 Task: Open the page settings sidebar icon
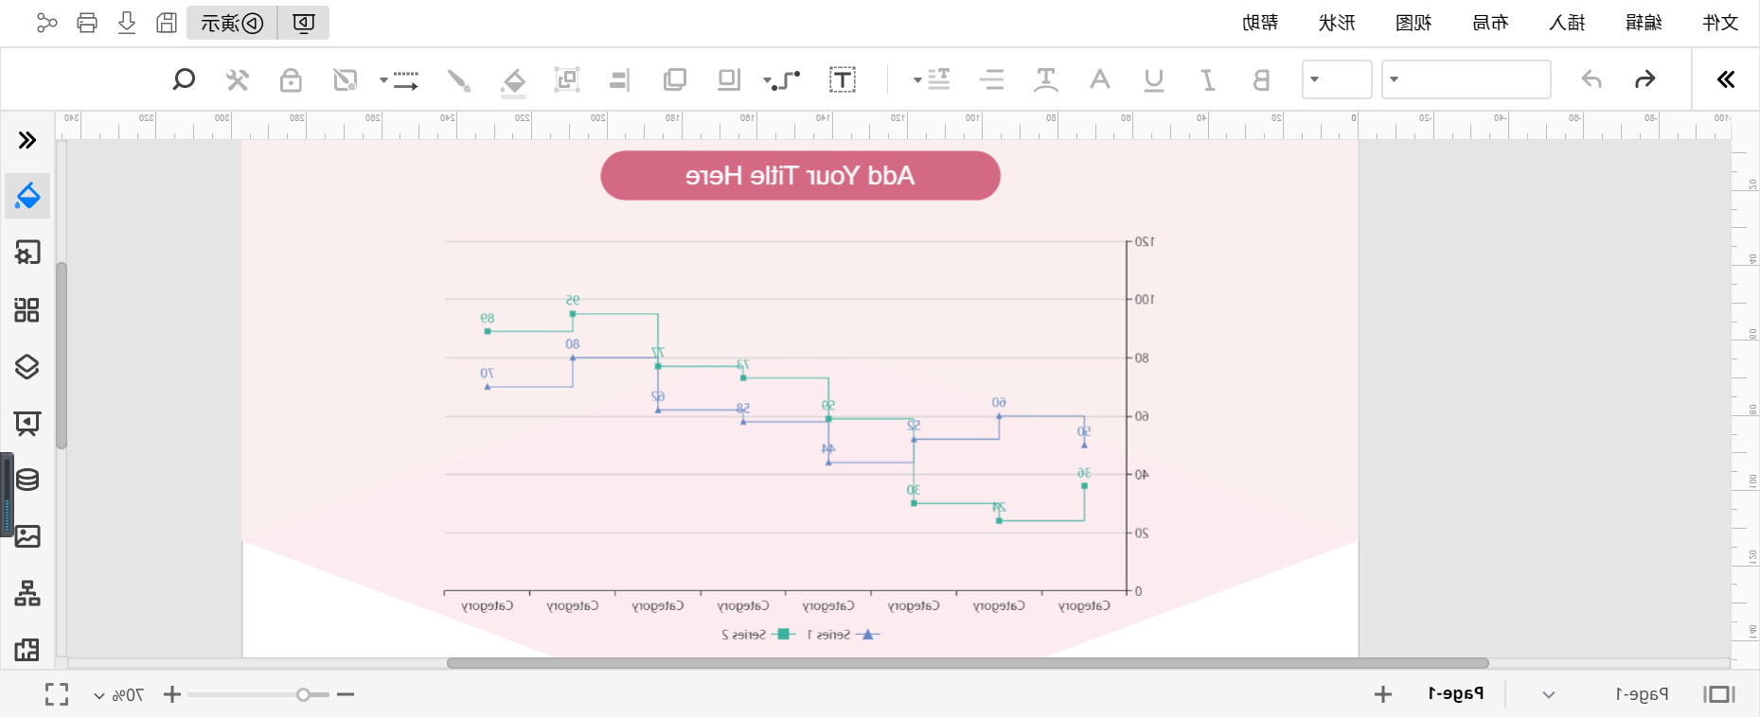[27, 253]
